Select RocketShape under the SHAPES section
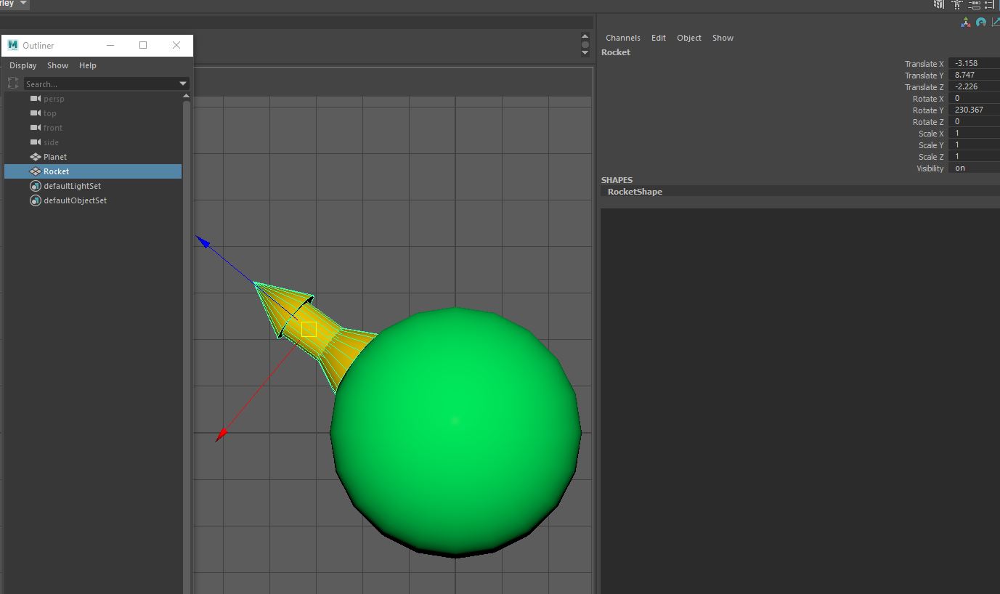Image resolution: width=1000 pixels, height=594 pixels. coord(635,192)
